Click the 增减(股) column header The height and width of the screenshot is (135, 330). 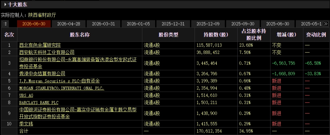click(x=286, y=35)
